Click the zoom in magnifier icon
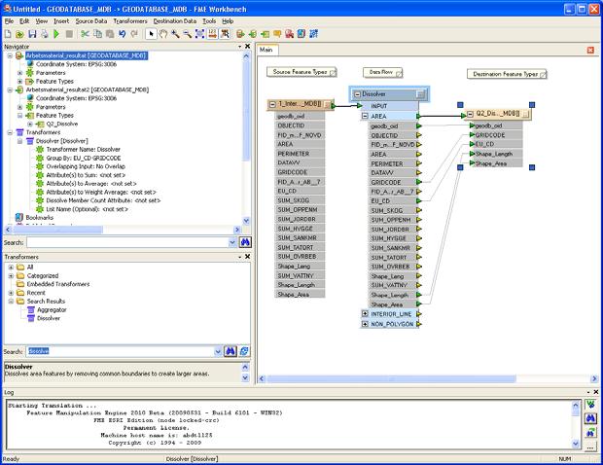603x465 pixels. [x=175, y=34]
